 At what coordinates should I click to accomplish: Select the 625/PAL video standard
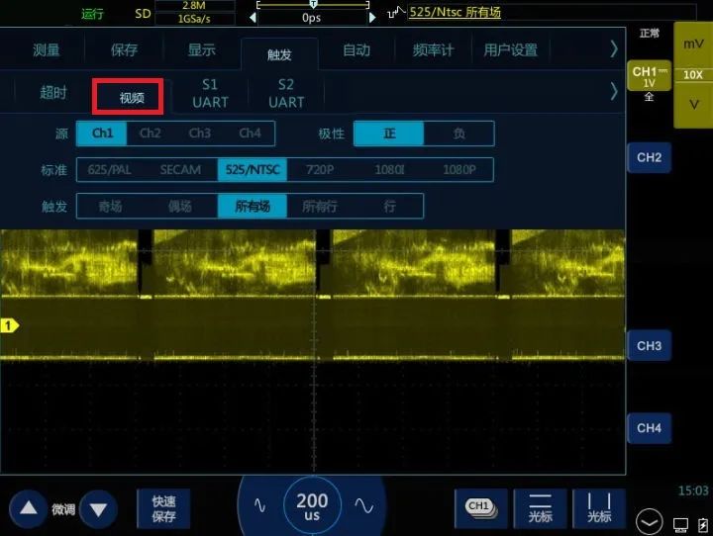(x=110, y=170)
